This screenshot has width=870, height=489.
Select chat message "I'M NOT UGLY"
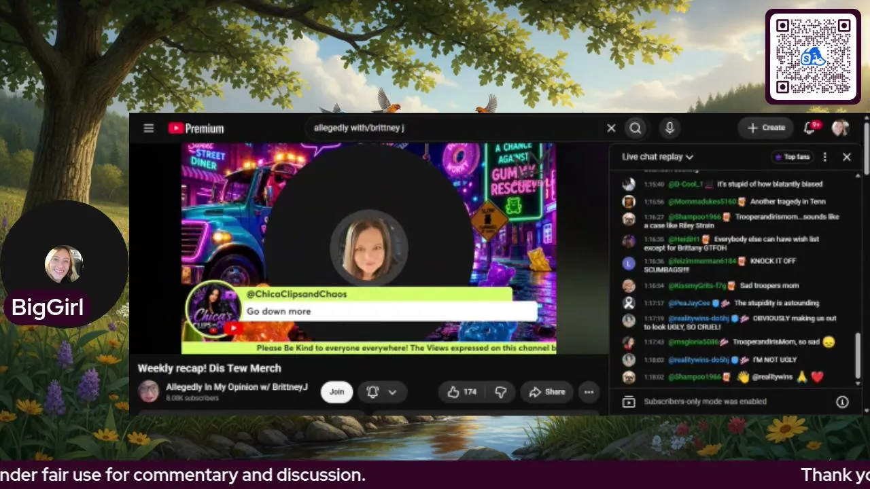point(775,360)
